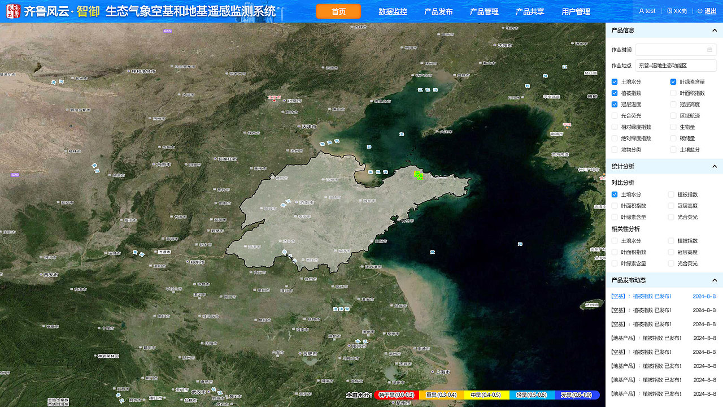
Task: Collapse the 产品发布动态 section
Action: coord(714,280)
